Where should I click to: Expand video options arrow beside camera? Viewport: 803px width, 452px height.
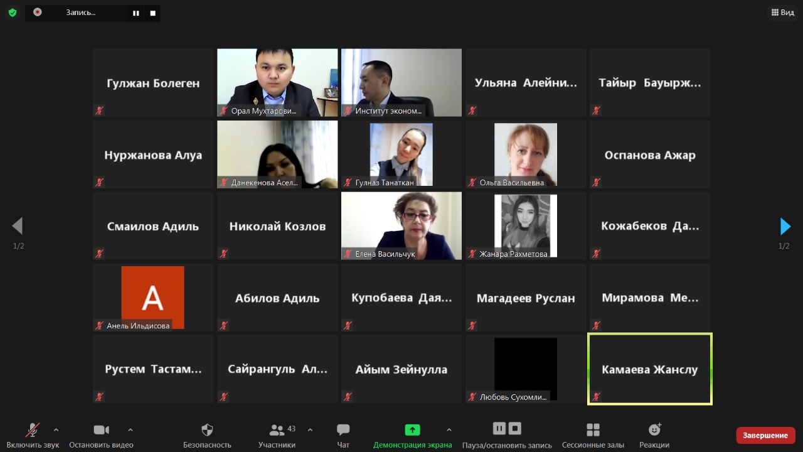130,430
